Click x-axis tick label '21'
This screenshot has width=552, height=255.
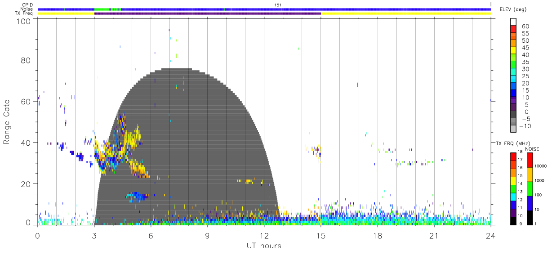pos(434,235)
